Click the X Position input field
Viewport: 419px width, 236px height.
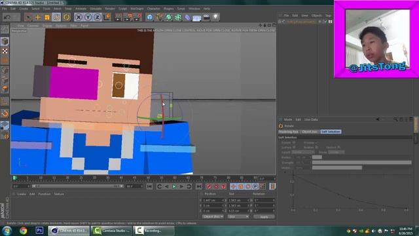coord(213,200)
